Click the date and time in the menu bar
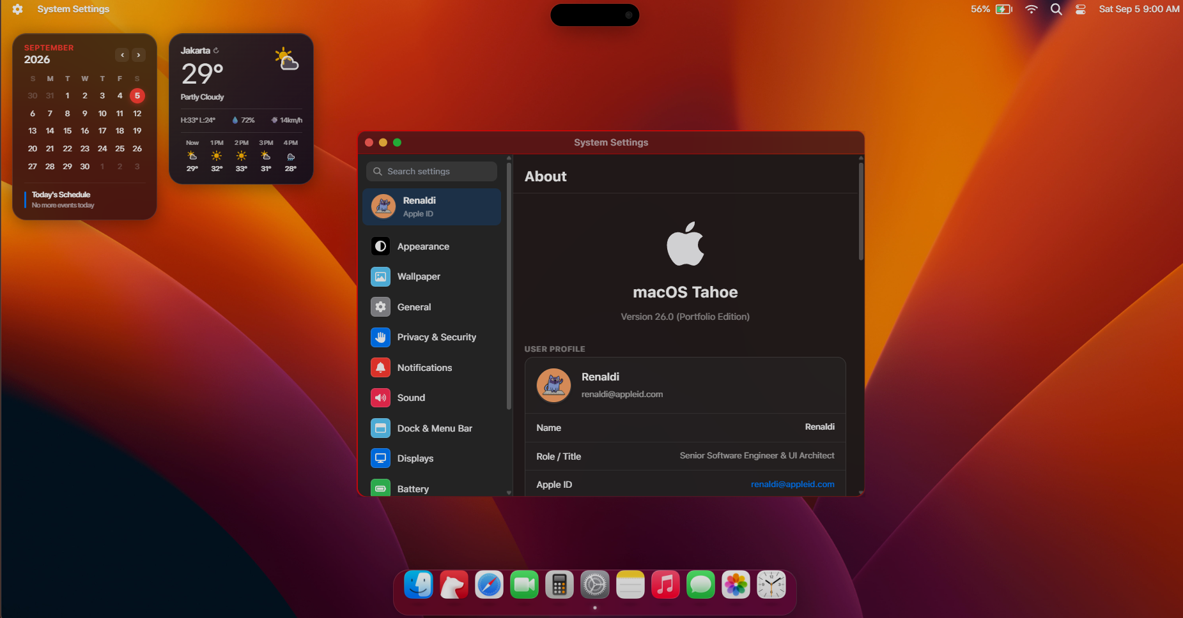Screen dimensions: 1183x618 pyautogui.click(x=1139, y=9)
